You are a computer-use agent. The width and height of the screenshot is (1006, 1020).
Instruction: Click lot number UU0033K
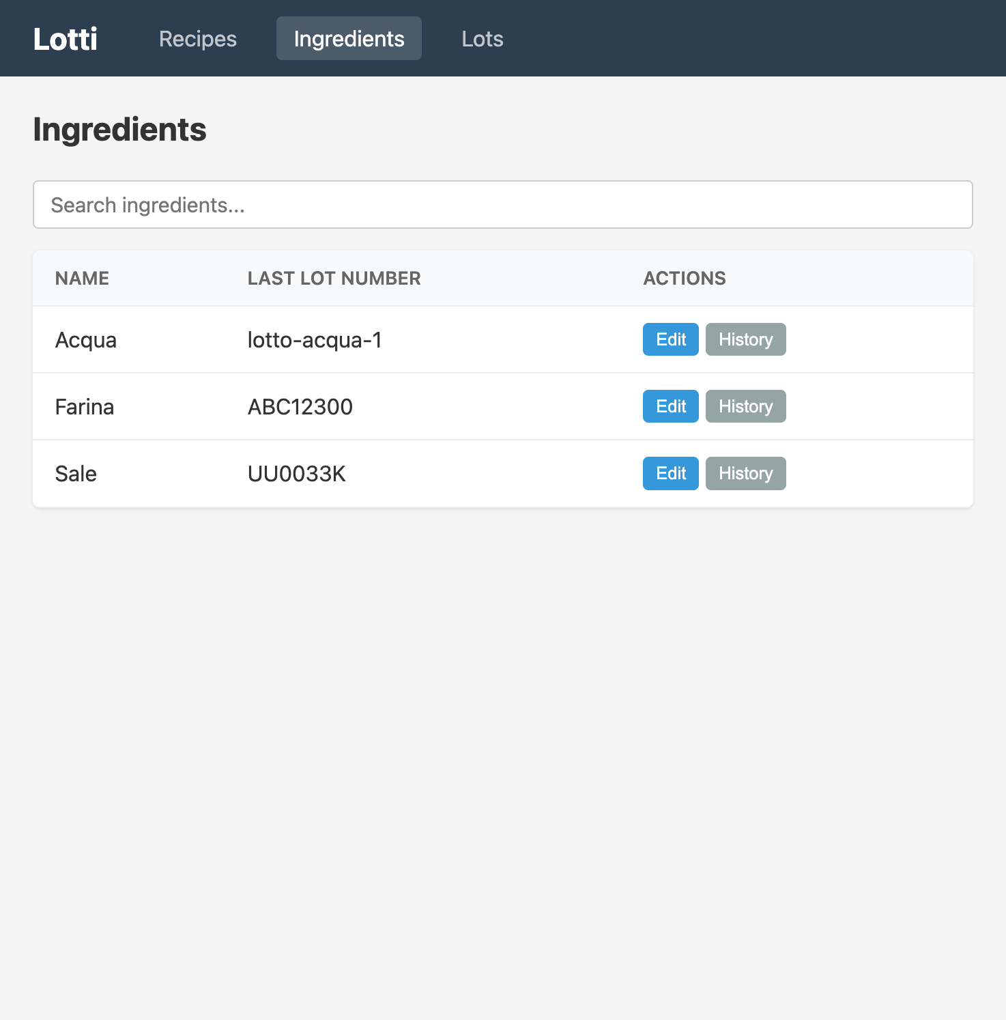[296, 474]
